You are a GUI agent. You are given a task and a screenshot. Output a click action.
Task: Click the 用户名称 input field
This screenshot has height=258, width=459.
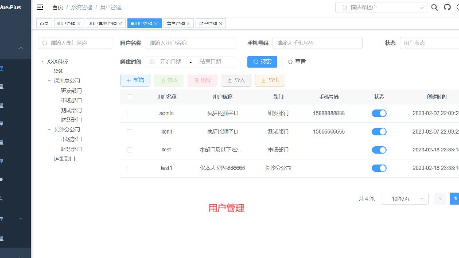(x=190, y=43)
